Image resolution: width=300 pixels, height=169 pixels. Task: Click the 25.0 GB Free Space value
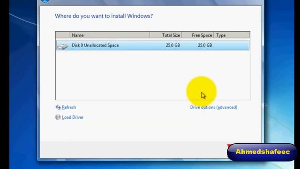[205, 45]
